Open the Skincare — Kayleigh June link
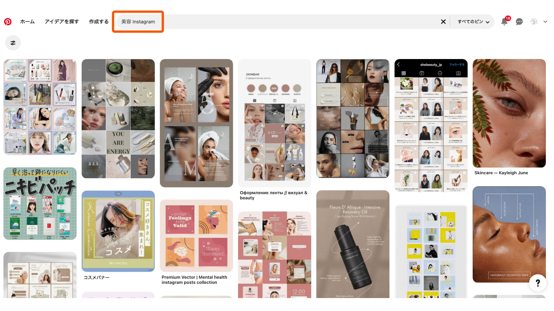 [501, 173]
